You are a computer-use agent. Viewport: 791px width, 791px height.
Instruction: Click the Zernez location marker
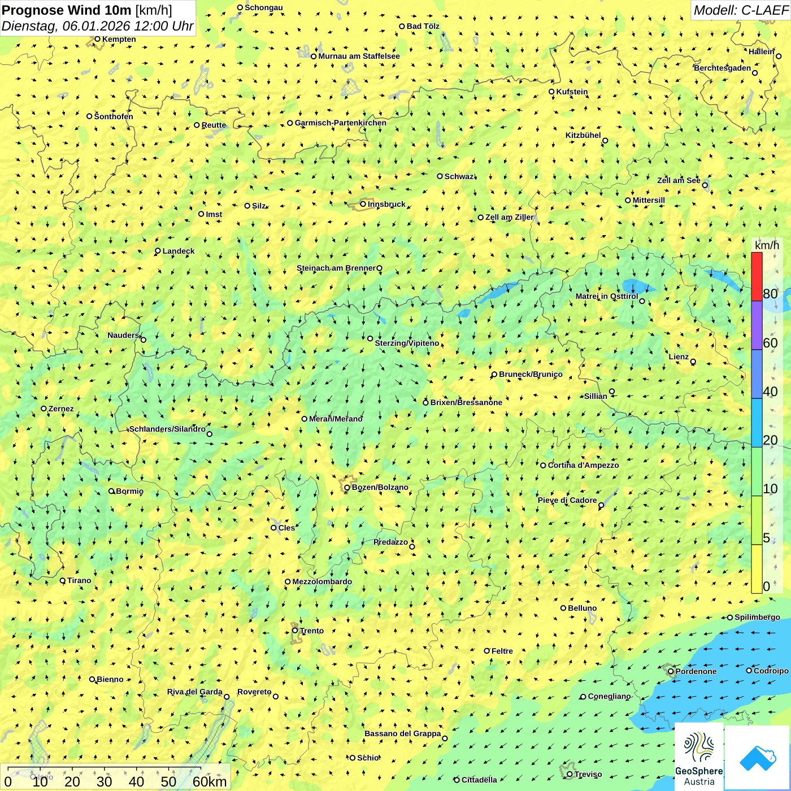coord(44,408)
